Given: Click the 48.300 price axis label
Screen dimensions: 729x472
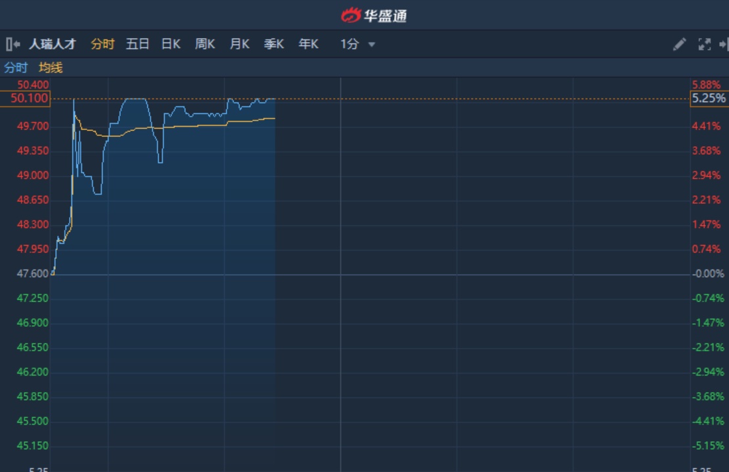Looking at the screenshot, I should click(33, 225).
